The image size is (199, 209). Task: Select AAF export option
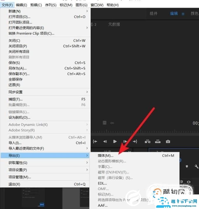(x=135, y=206)
